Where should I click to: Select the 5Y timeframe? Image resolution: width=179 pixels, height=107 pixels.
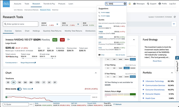tap(55, 83)
